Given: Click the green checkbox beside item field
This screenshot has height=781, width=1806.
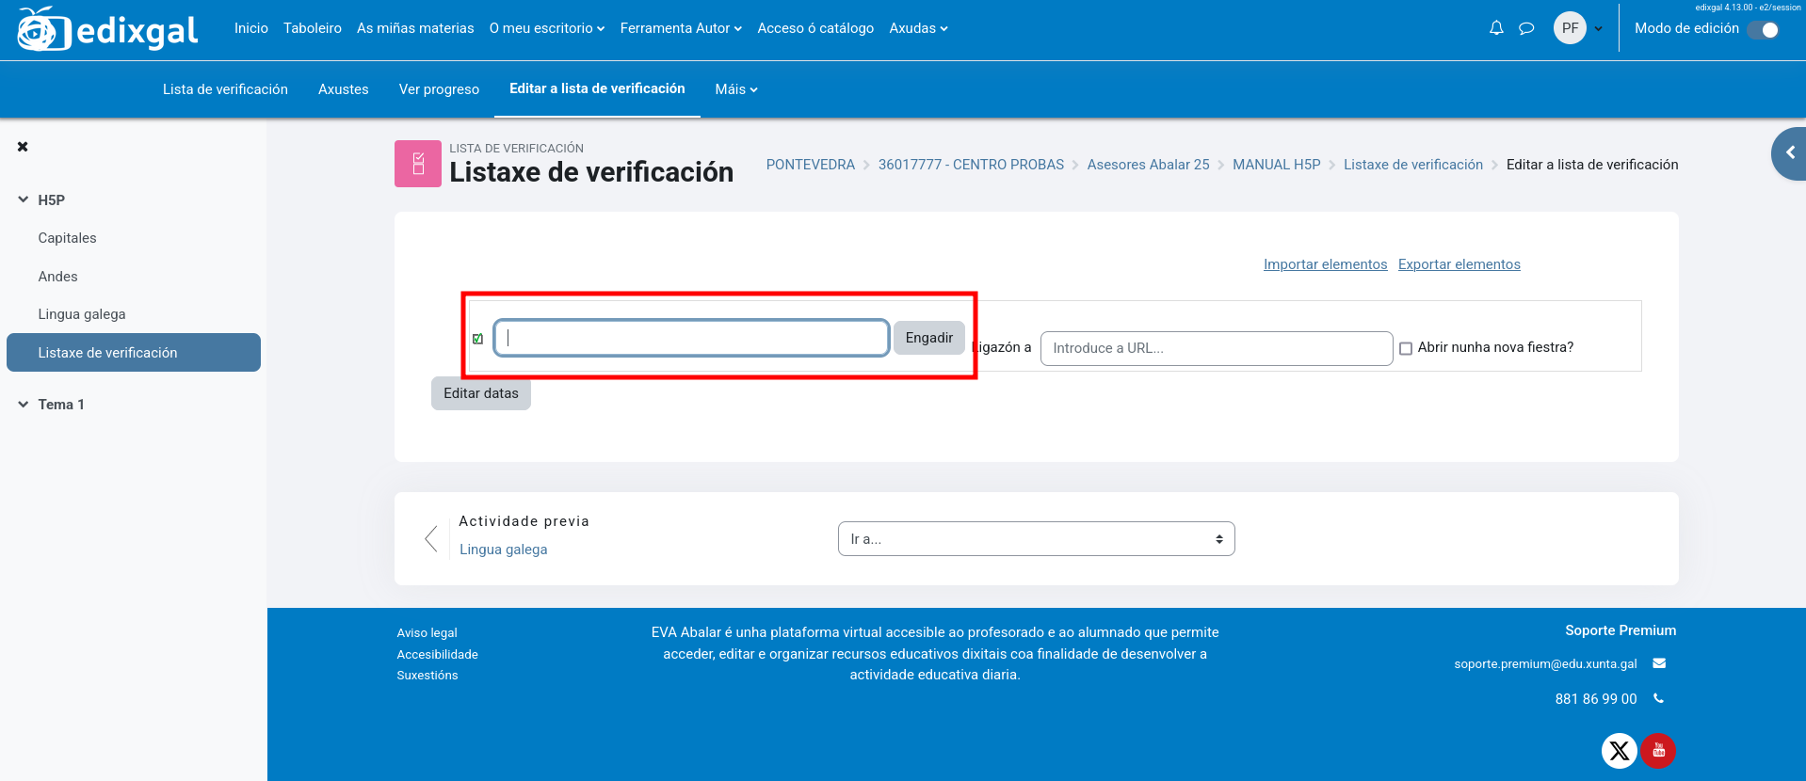Looking at the screenshot, I should coord(478,339).
